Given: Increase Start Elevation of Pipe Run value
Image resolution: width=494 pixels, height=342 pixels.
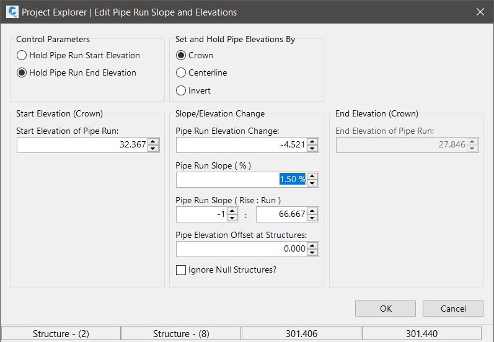Looking at the screenshot, I should click(x=153, y=141).
